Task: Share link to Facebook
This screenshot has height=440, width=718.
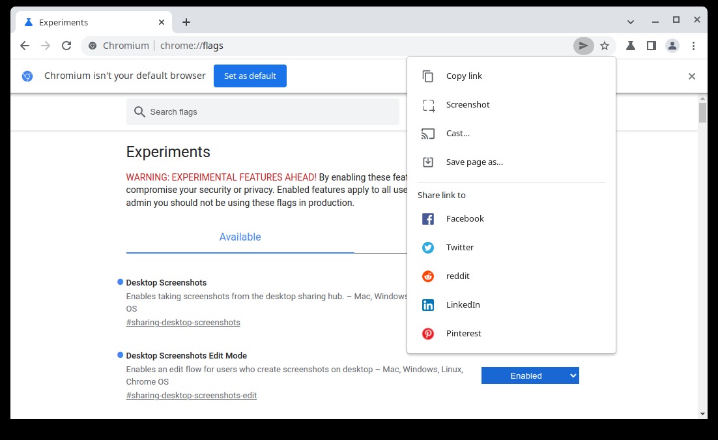Action: [465, 219]
